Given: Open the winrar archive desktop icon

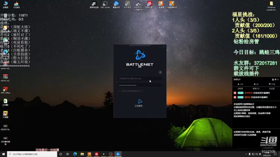Looking at the screenshot, I should [5, 77].
